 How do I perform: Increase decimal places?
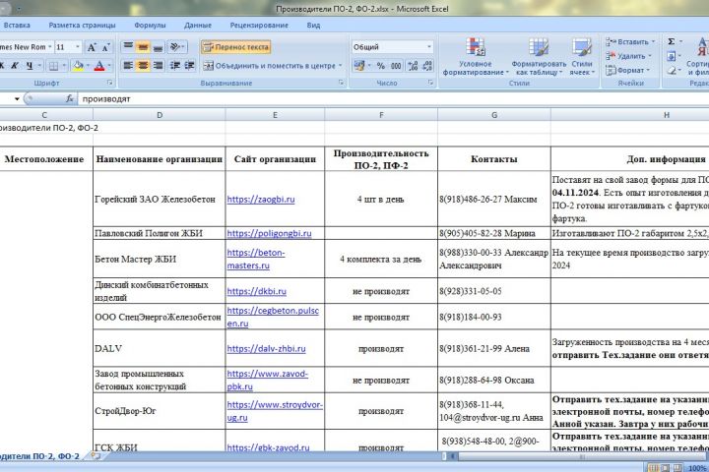(x=413, y=66)
